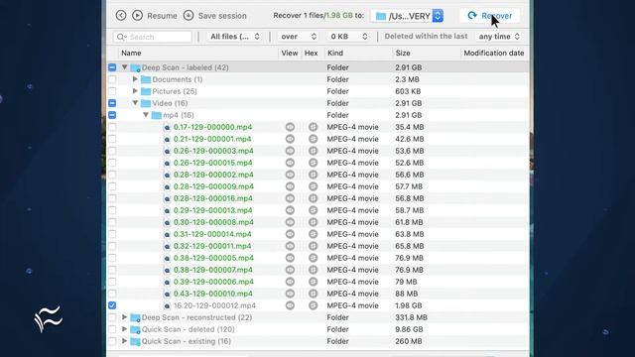Collapse the mp4 (16) folder
Viewport: 635px width, 357px height.
[x=146, y=115]
